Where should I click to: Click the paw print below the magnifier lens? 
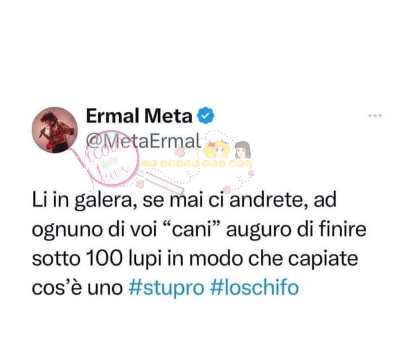tap(140, 184)
